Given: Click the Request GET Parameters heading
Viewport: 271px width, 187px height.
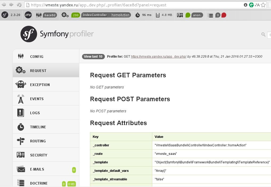Looking at the screenshot, I should (x=128, y=75).
